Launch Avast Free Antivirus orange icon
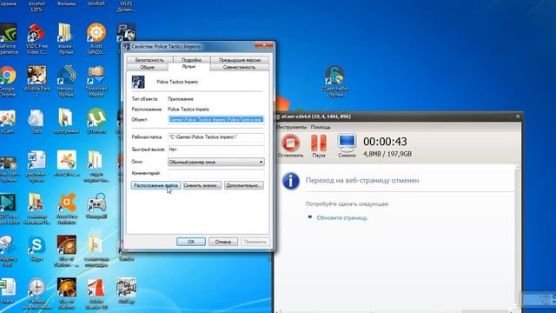 tap(67, 209)
